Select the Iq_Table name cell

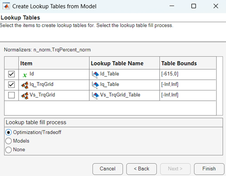(x=125, y=85)
